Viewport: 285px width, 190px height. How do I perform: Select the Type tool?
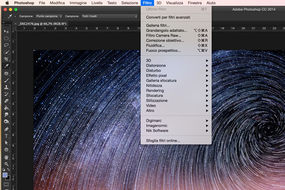(x=6, y=136)
